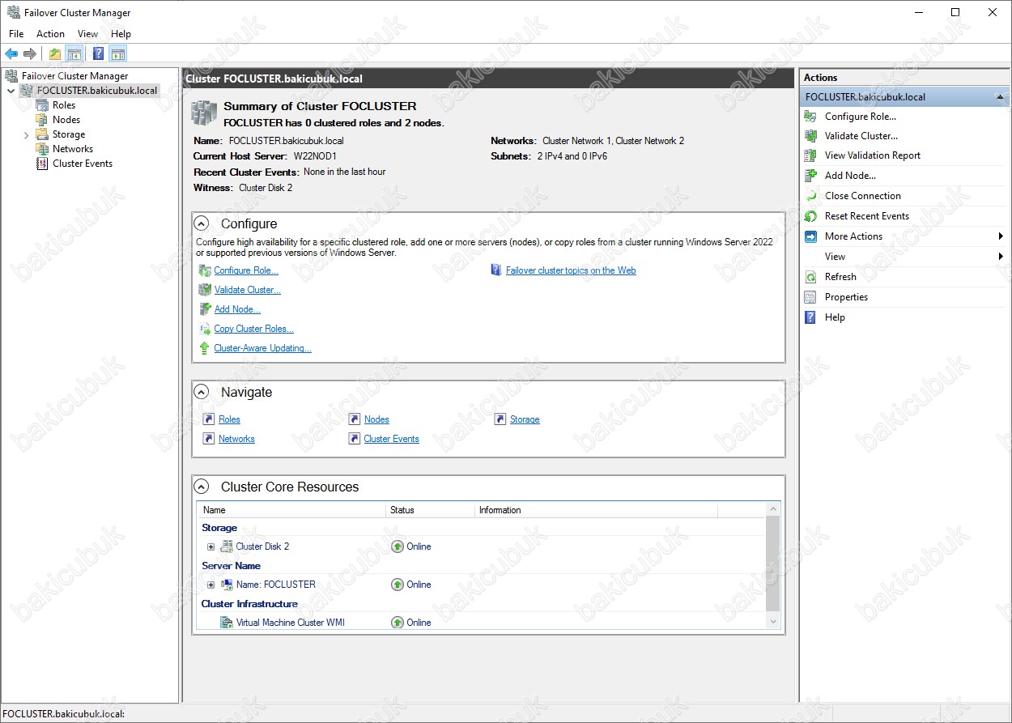Select the Failover Cluster Manager root node
Image resolution: width=1012 pixels, height=723 pixels.
point(74,76)
